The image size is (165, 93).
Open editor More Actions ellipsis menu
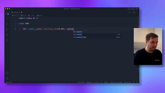137,12
